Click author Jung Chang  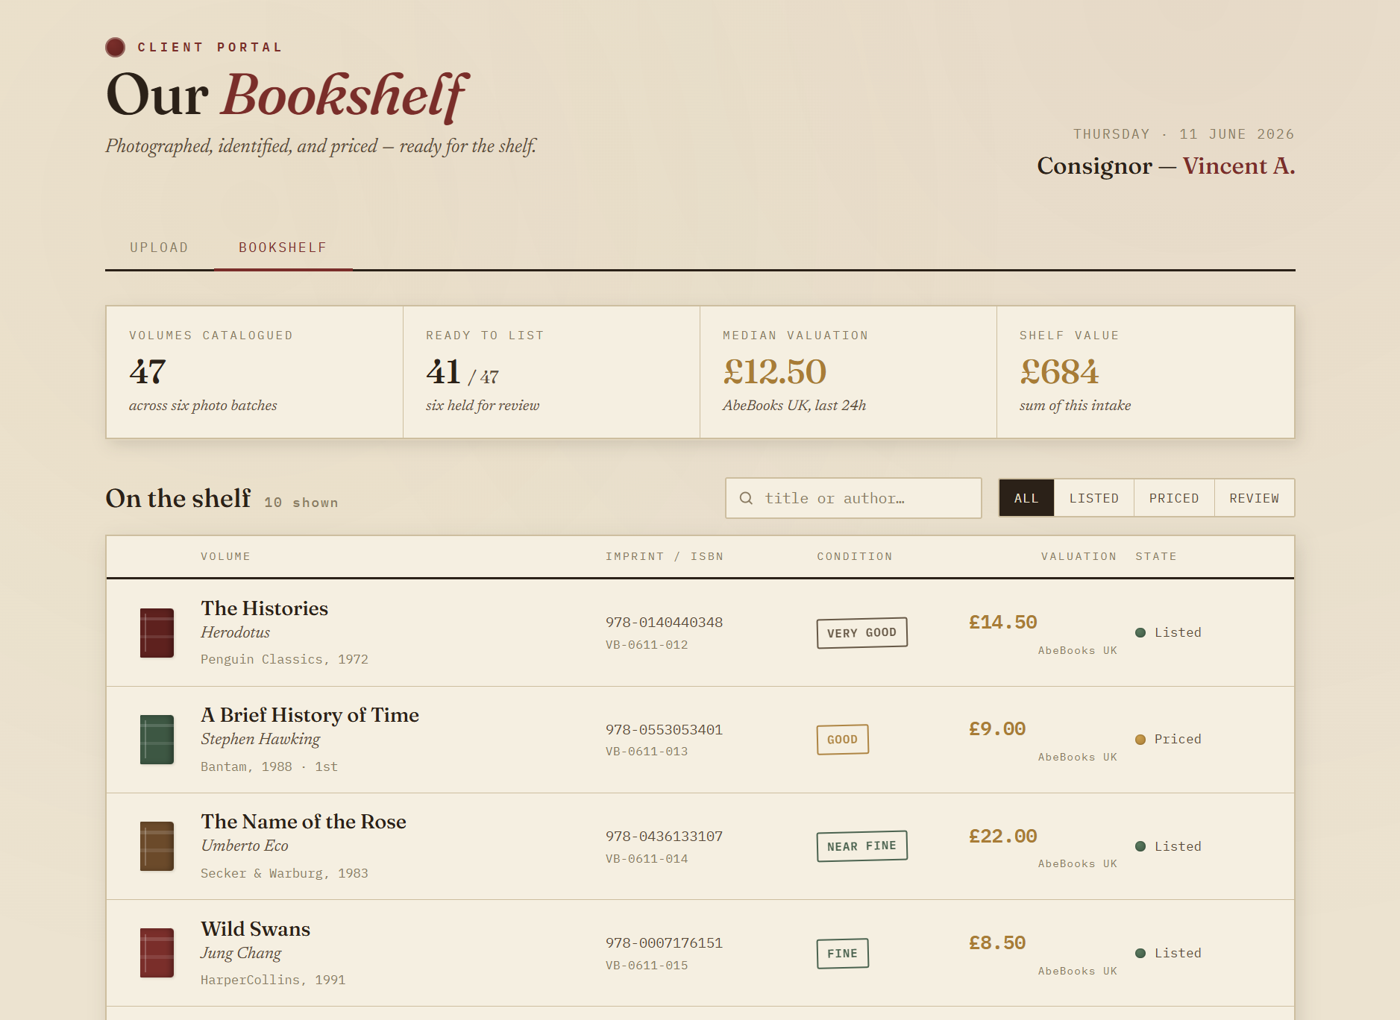coord(241,953)
